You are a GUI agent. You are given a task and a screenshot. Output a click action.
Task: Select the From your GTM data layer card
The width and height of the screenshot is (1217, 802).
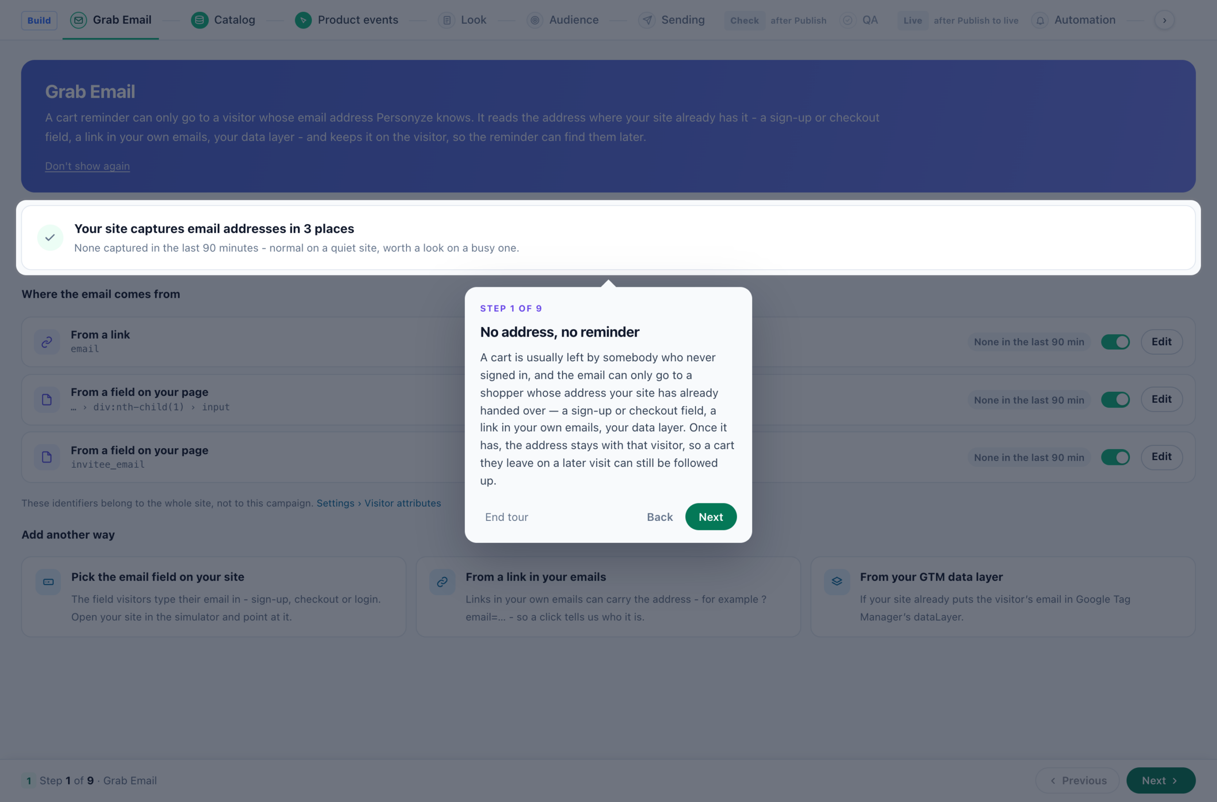point(1003,596)
